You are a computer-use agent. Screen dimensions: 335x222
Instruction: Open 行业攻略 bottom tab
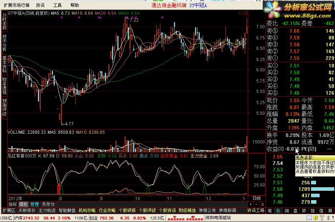107,211
